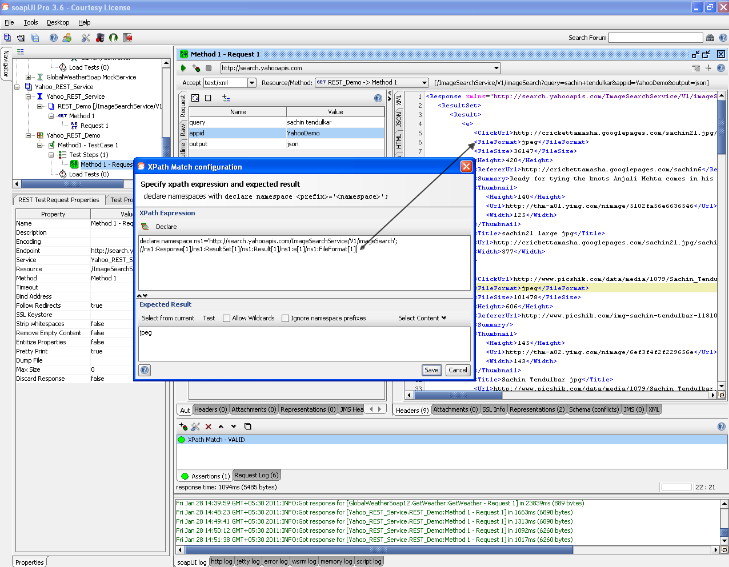Image resolution: width=729 pixels, height=567 pixels.
Task: Select Request 1 in the navigator tree
Action: 94,126
